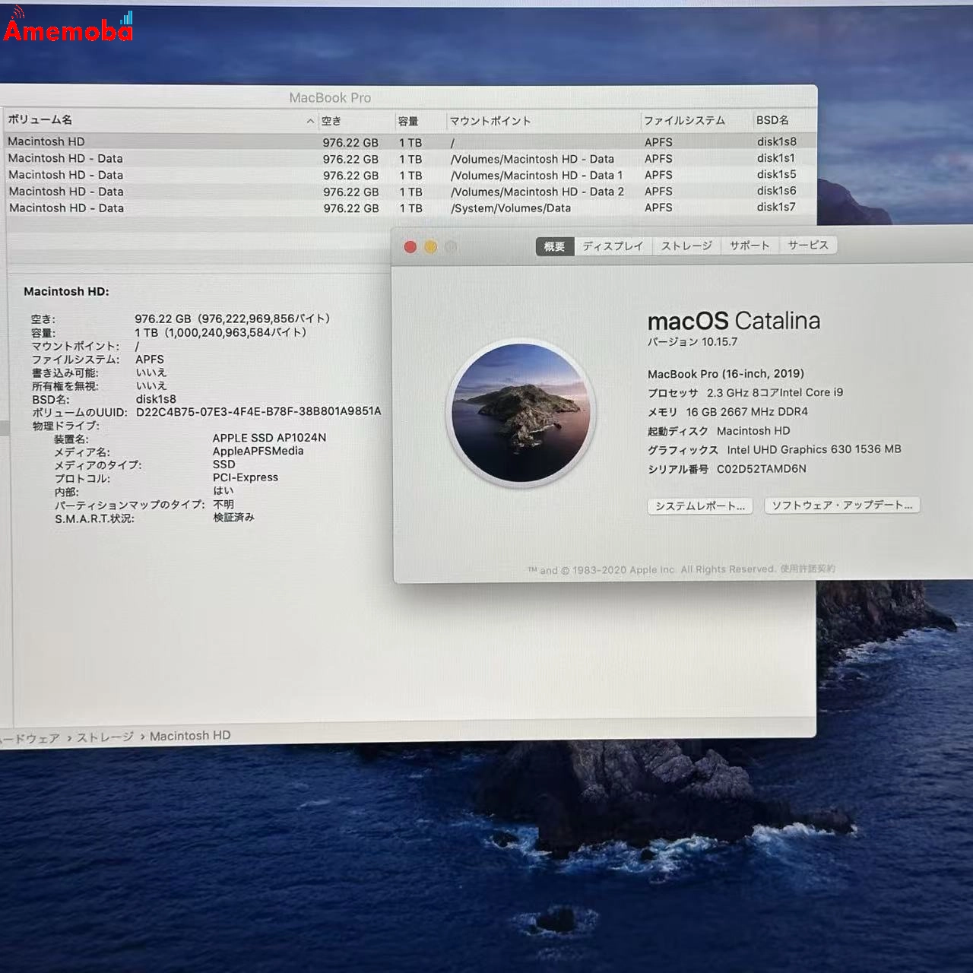Open ソフトウェア・アップデート

(842, 505)
